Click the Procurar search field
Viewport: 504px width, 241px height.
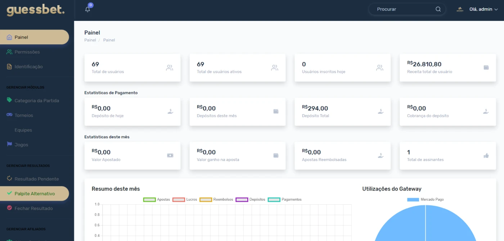pos(403,9)
